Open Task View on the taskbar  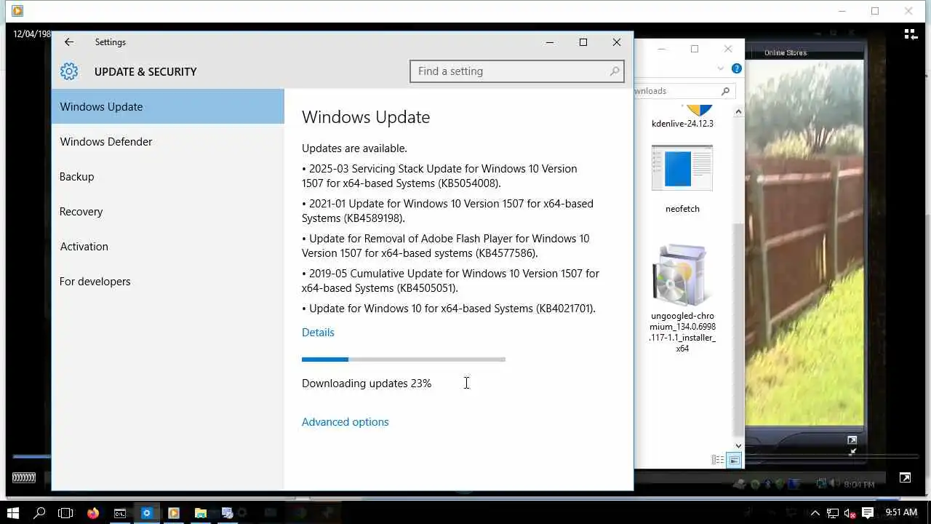point(65,513)
